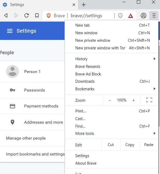
Task: Toggle fullscreen mode icon in Zoom row
Action: pos(149,100)
